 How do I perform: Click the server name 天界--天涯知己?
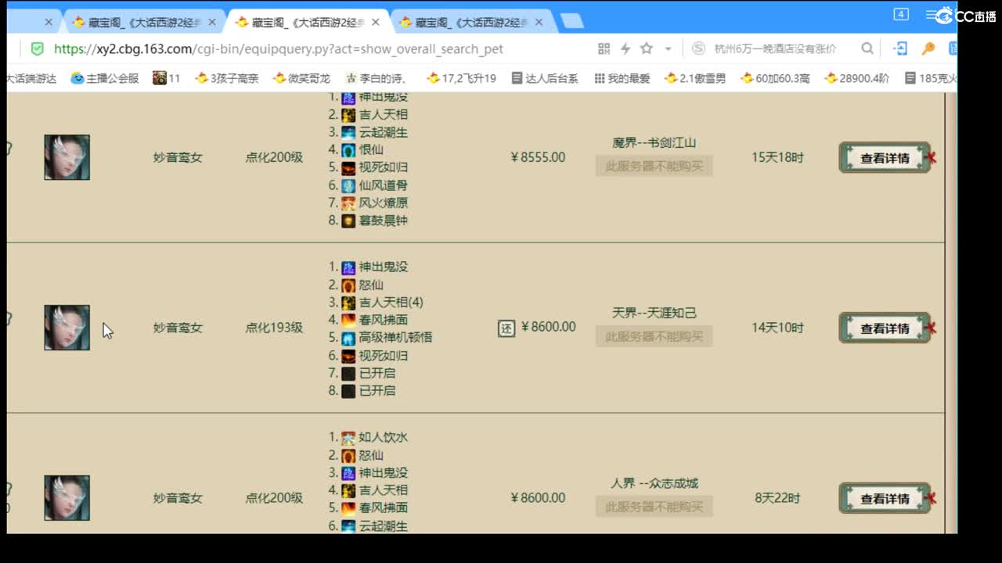pos(654,313)
